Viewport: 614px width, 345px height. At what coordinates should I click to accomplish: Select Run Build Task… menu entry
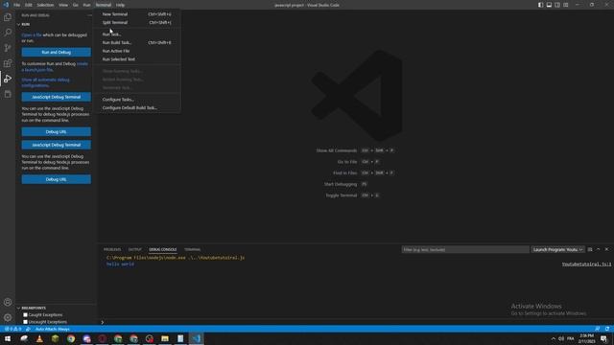[136, 42]
